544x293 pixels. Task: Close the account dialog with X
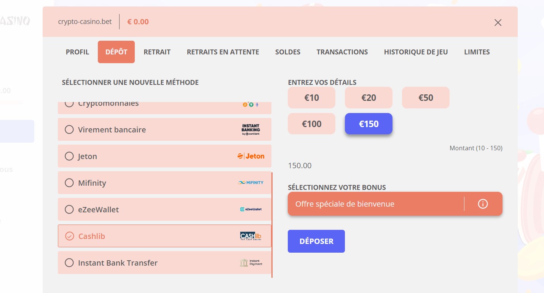pyautogui.click(x=498, y=22)
